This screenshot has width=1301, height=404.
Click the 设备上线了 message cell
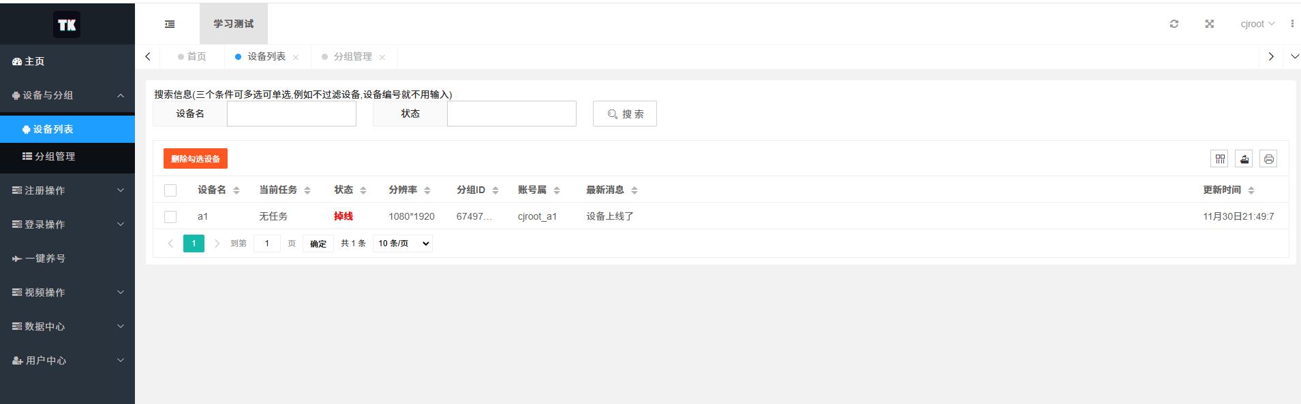tap(610, 216)
